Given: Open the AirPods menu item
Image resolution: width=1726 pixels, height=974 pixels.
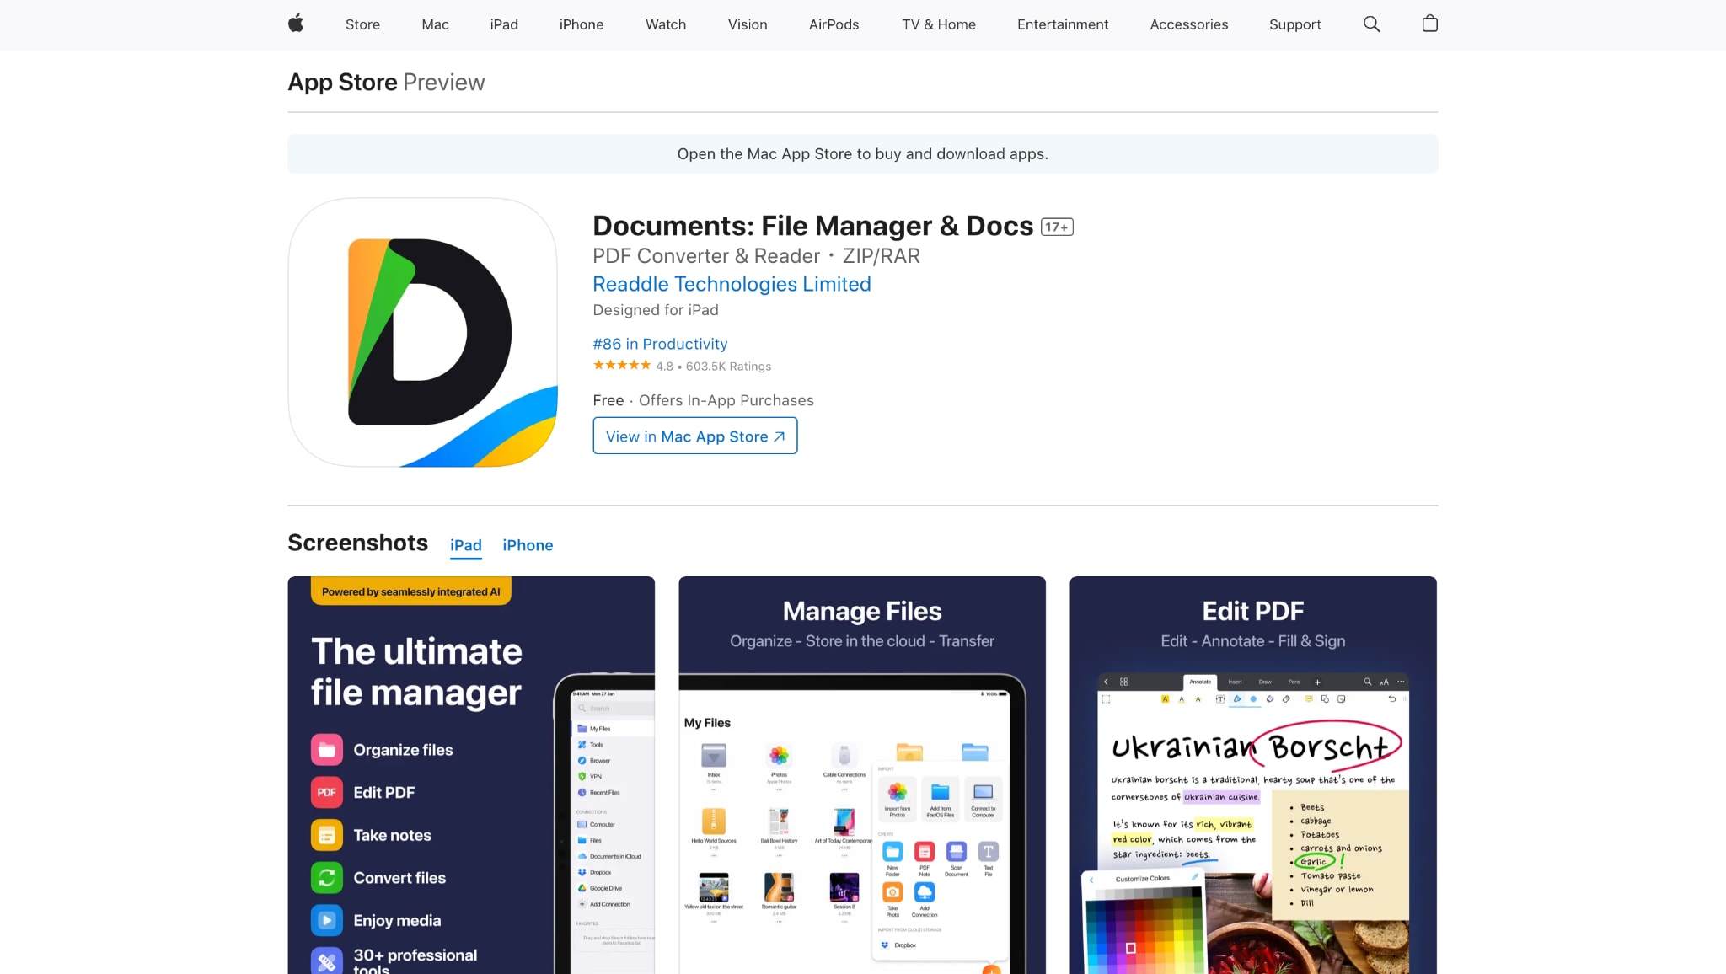Looking at the screenshot, I should [834, 24].
